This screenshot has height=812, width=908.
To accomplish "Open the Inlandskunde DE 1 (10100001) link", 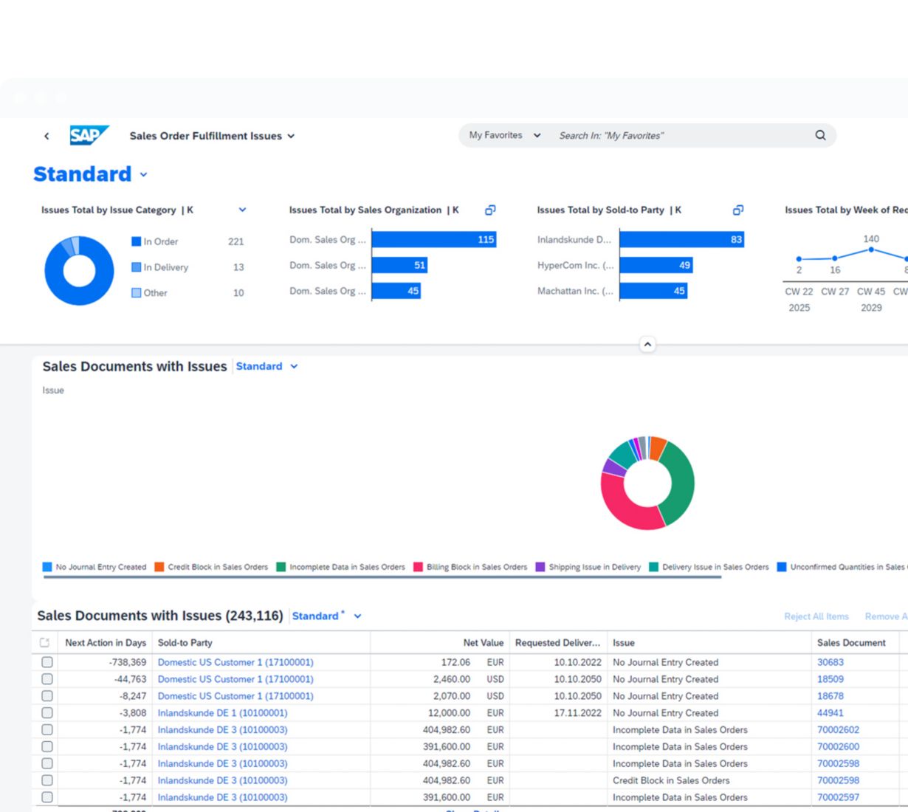I will coord(222,713).
